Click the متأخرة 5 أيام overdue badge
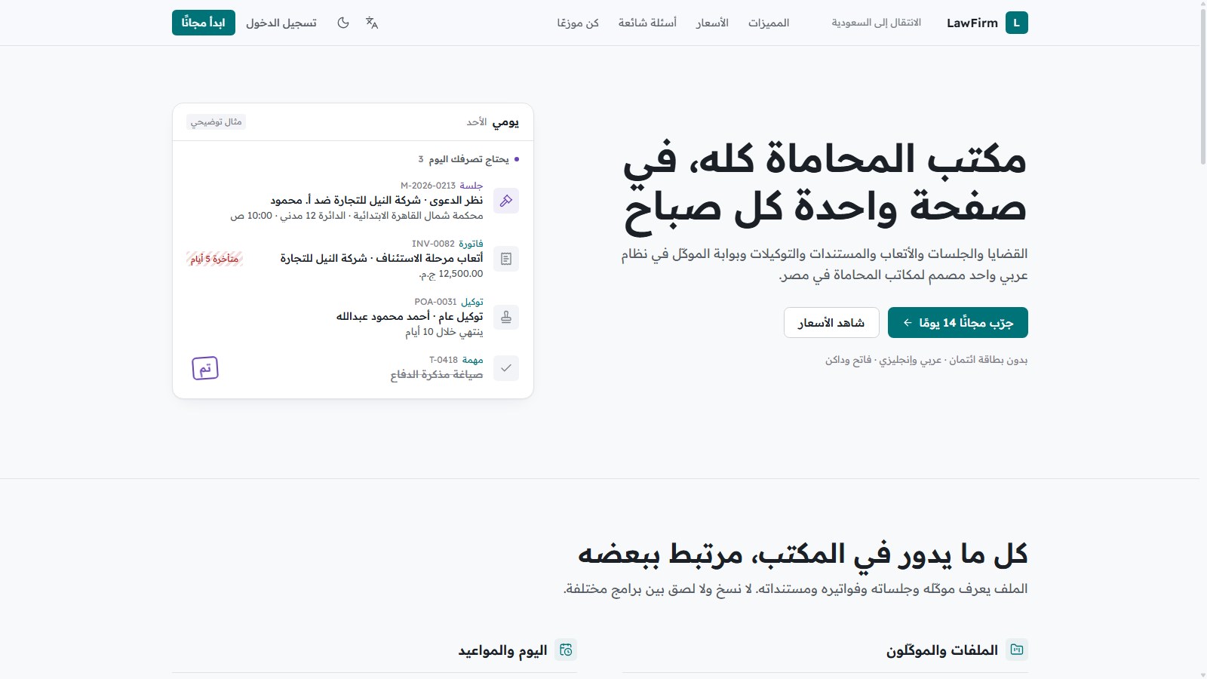The image size is (1207, 679). 214,259
